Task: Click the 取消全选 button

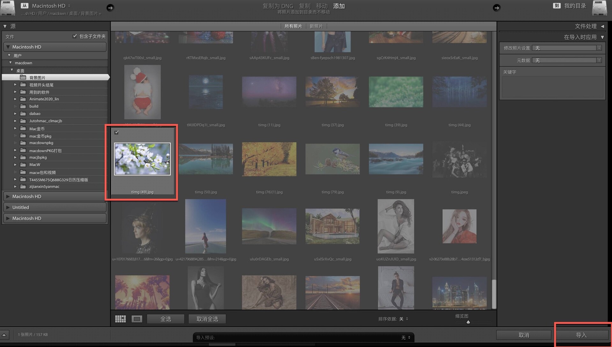Action: 207,319
